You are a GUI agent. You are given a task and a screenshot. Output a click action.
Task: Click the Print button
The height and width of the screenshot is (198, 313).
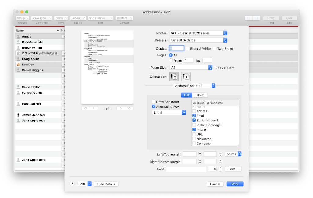pyautogui.click(x=235, y=184)
